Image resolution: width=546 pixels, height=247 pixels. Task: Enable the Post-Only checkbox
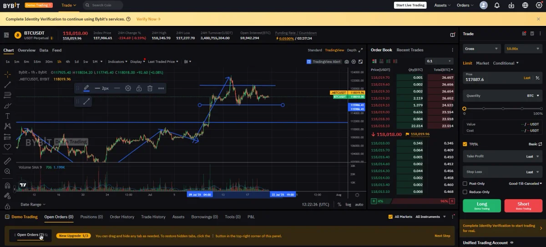[465, 184]
